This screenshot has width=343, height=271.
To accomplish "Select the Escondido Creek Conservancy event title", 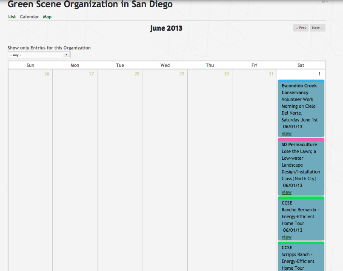I will click(x=299, y=89).
